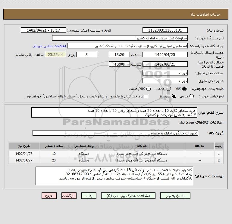Click the ردیف column header
This screenshot has width=232, height=224.
[219, 146]
